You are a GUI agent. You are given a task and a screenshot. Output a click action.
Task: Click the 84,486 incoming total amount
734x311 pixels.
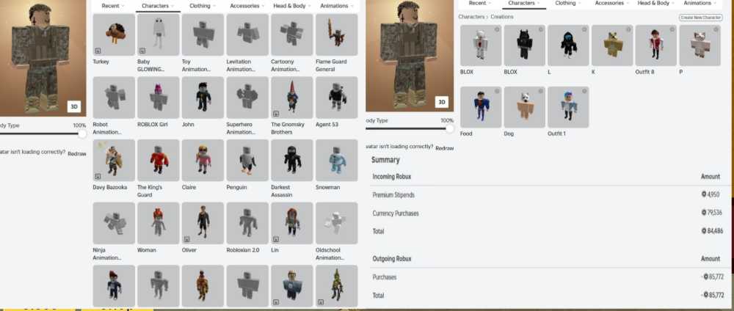click(x=711, y=231)
